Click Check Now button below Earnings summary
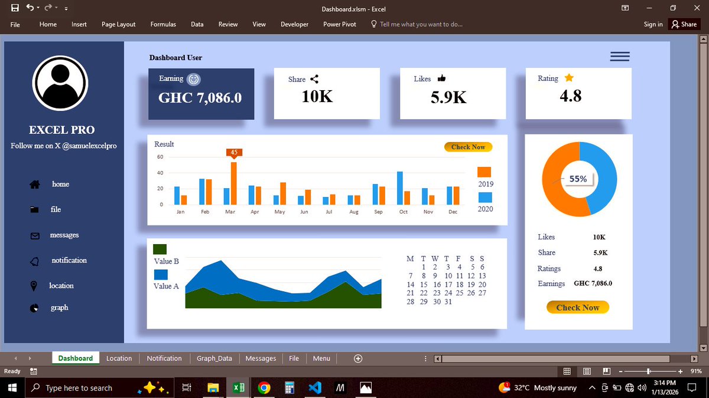Image resolution: width=709 pixels, height=398 pixels. pos(578,307)
